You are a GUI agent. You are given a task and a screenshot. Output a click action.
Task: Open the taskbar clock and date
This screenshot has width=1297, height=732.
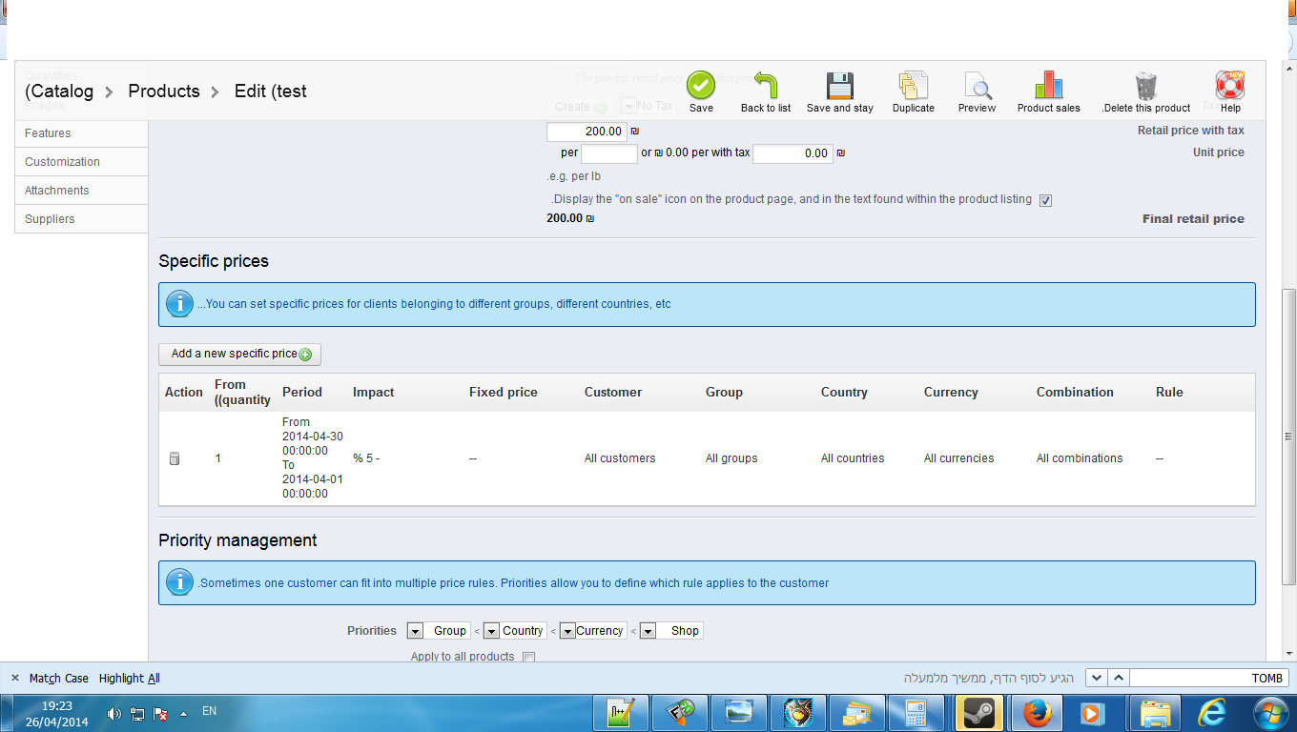tap(56, 714)
